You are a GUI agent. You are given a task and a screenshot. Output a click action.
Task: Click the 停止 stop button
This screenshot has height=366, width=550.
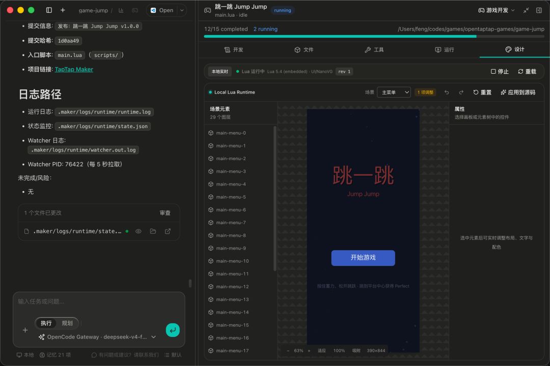click(x=500, y=72)
